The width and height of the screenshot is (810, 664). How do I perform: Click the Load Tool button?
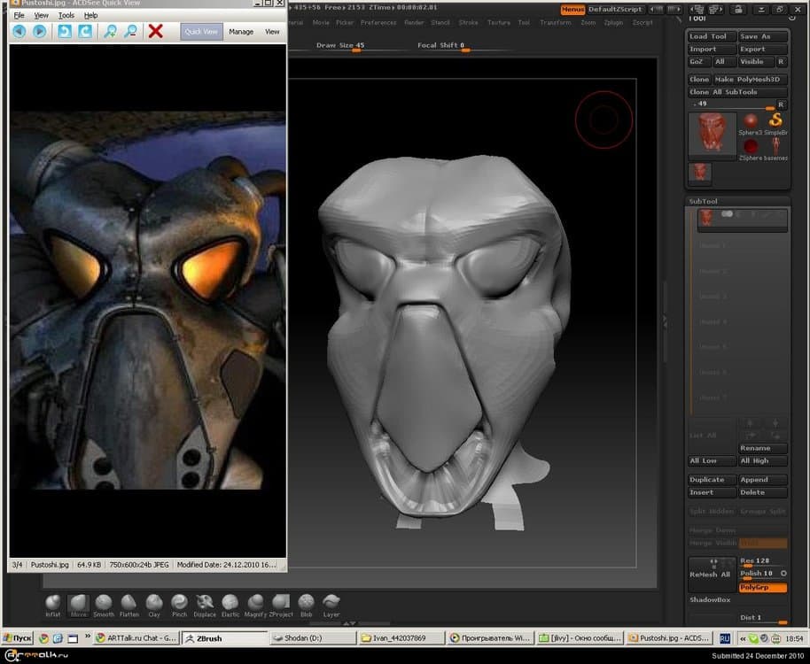pos(711,36)
